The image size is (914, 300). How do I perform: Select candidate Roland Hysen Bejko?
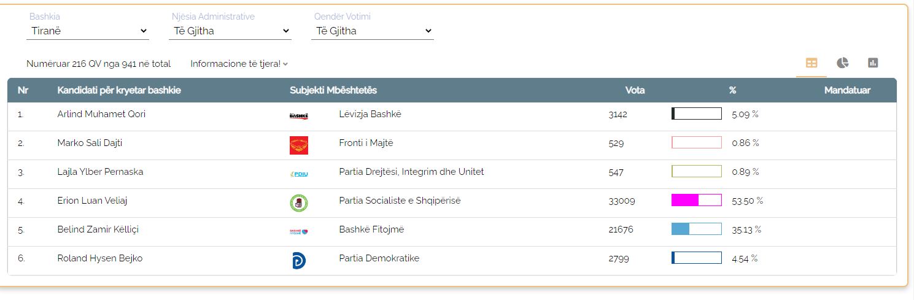(99, 258)
